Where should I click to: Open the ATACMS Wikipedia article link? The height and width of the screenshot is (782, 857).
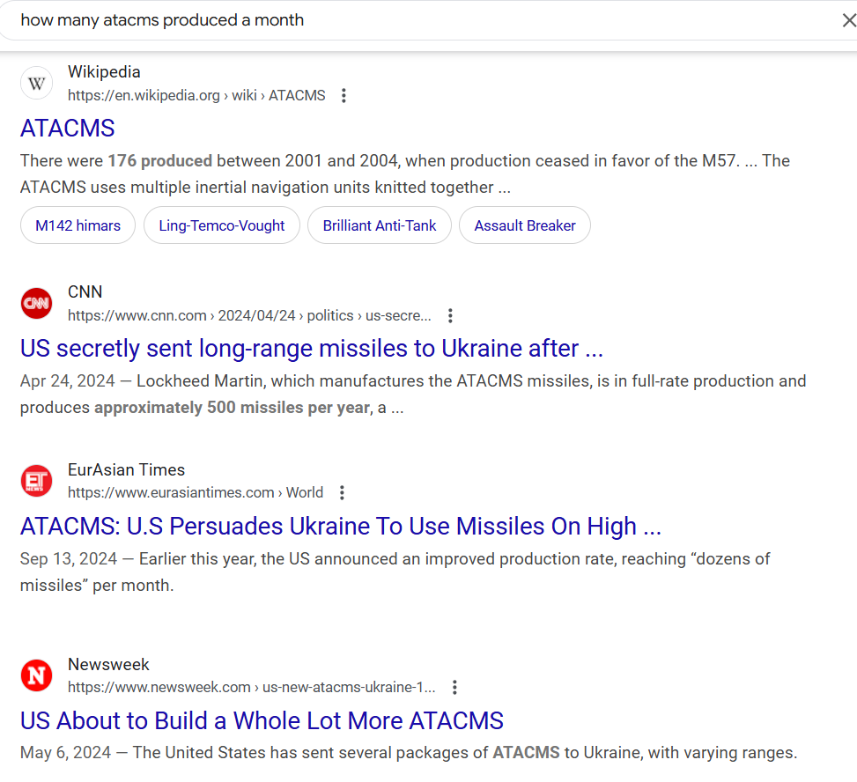[x=68, y=129]
